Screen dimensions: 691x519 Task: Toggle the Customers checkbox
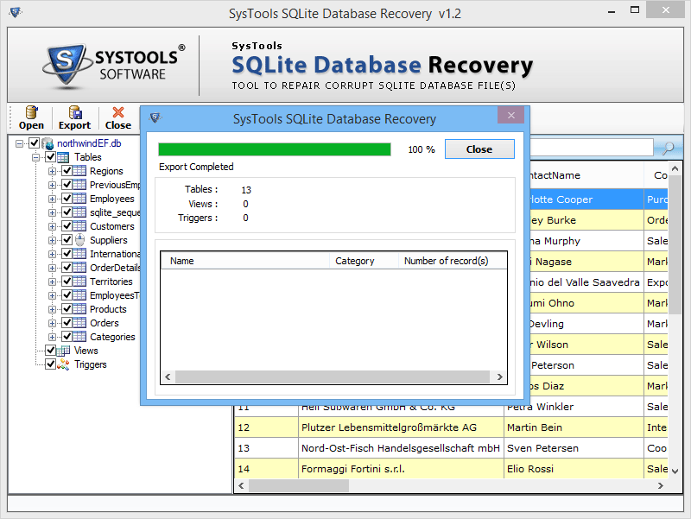pos(67,226)
